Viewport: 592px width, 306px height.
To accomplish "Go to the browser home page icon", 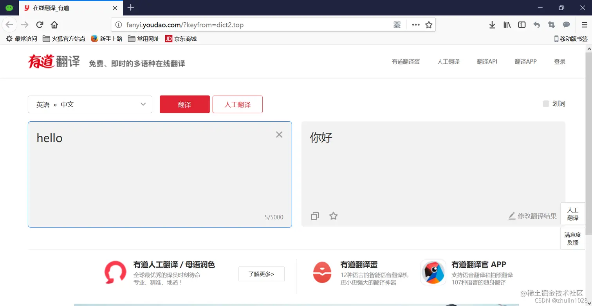I will tap(54, 25).
